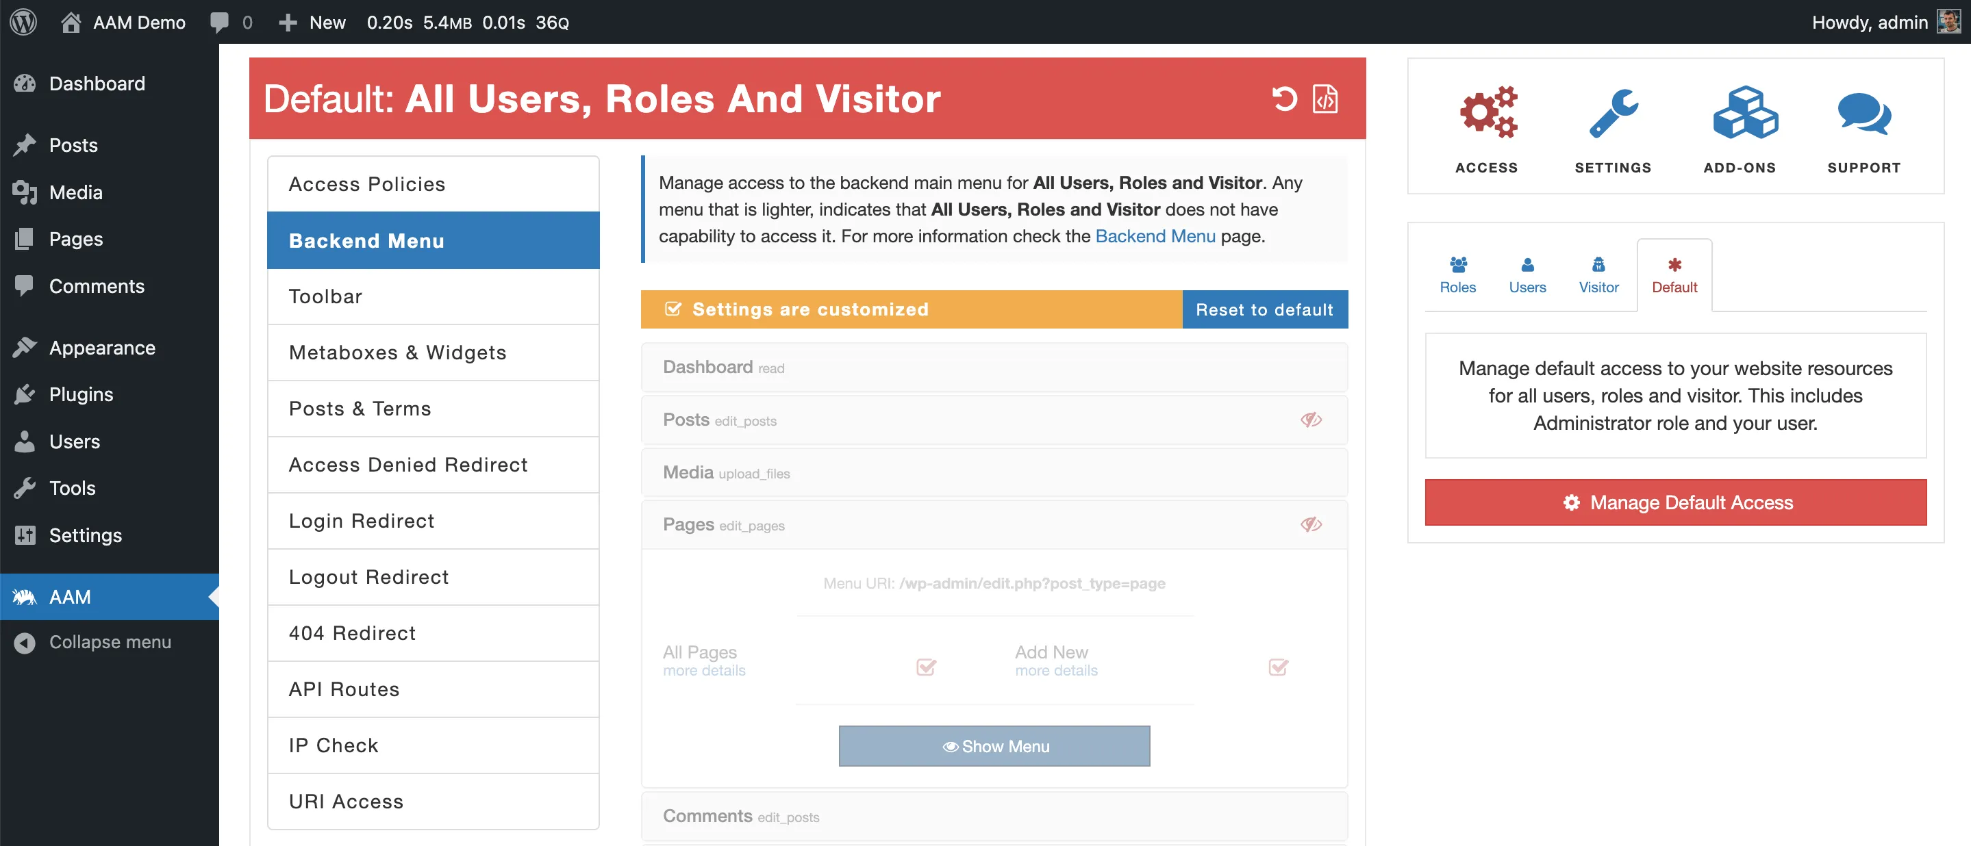The image size is (1971, 846).
Task: Open the Backend Menu documentation link
Action: [1155, 235]
